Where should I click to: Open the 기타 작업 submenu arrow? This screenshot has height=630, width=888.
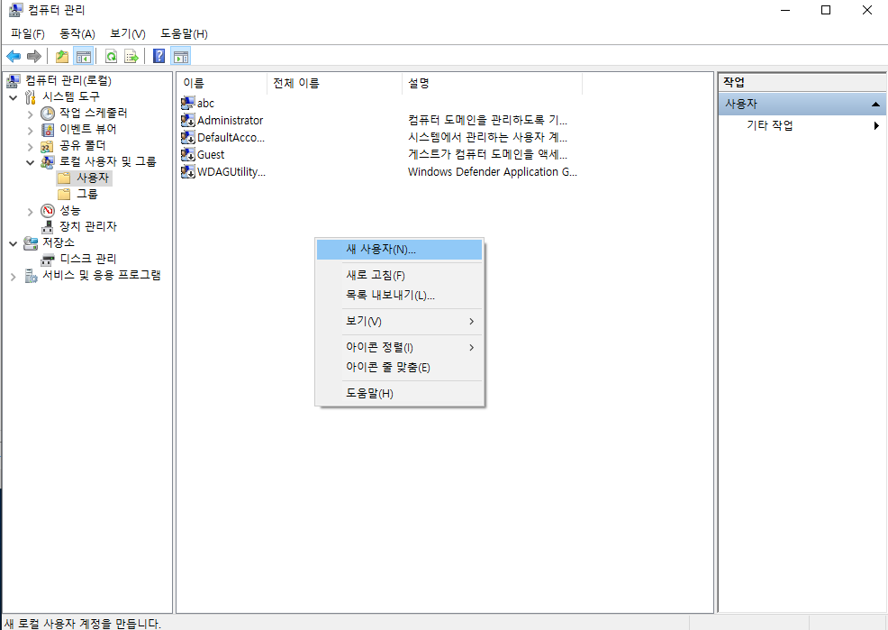[876, 125]
